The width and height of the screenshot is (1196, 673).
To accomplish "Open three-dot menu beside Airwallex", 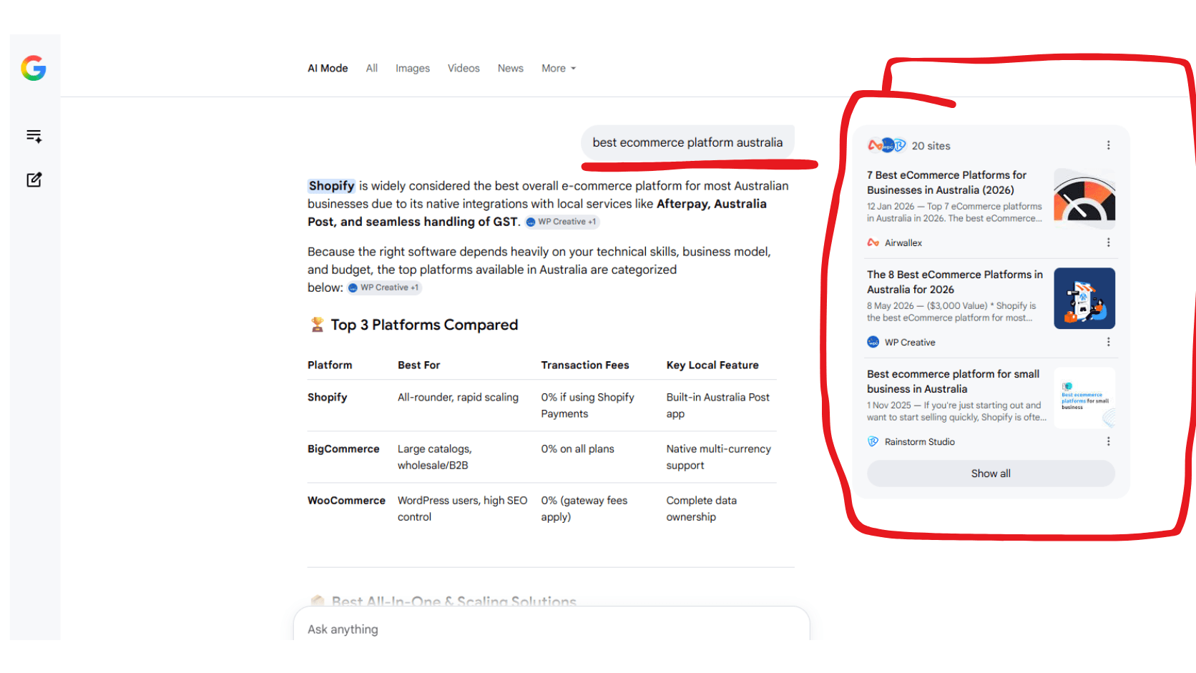I will coord(1108,242).
